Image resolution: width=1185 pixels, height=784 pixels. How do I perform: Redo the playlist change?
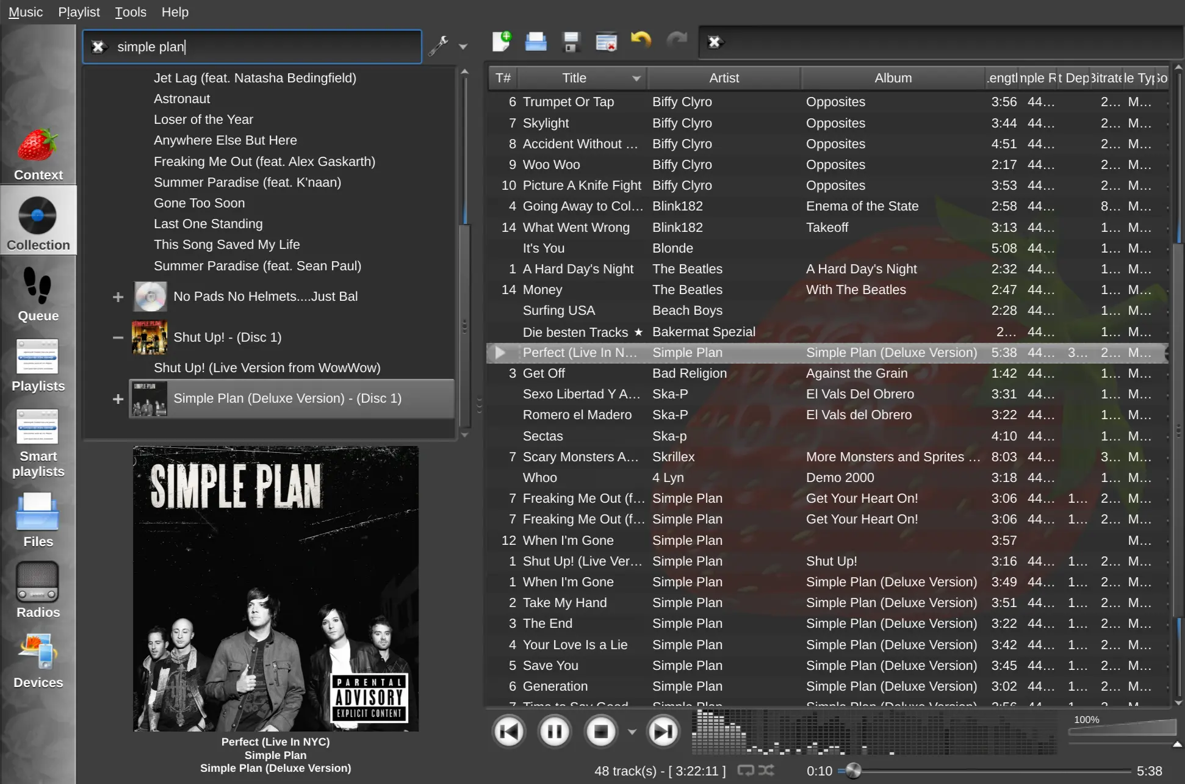click(676, 41)
